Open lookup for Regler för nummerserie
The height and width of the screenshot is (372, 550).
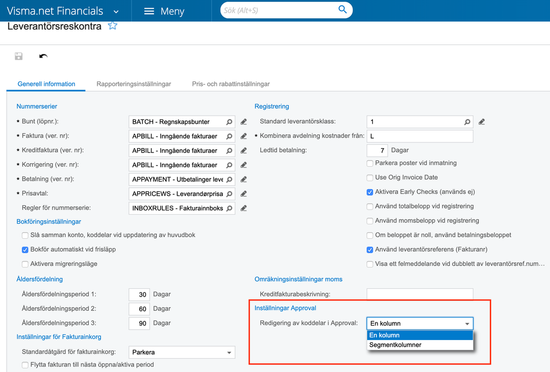point(229,208)
